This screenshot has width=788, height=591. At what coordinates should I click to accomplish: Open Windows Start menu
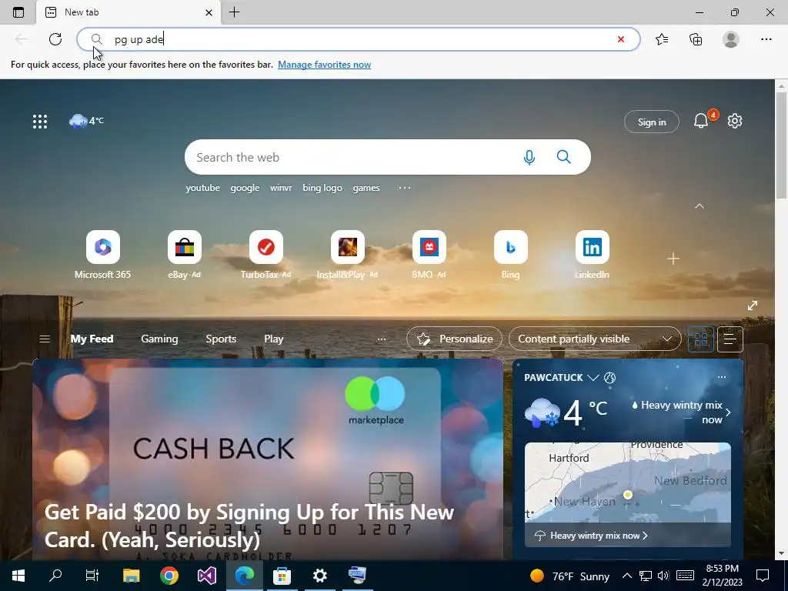pyautogui.click(x=18, y=576)
